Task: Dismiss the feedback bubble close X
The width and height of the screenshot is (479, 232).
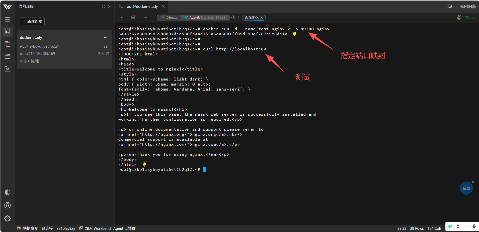Action: coord(473,182)
